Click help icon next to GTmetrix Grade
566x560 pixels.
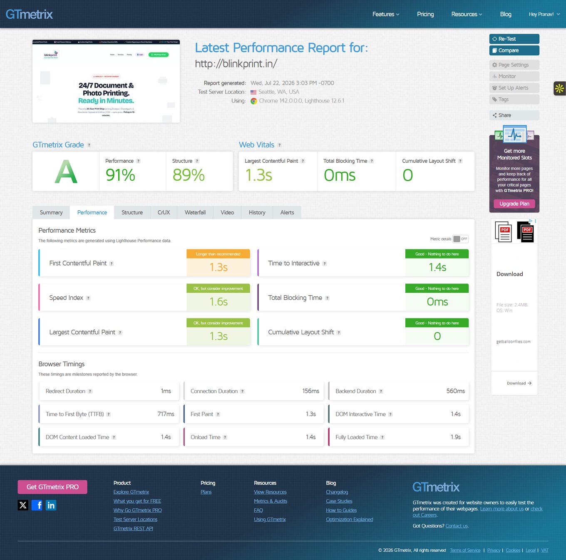point(89,145)
